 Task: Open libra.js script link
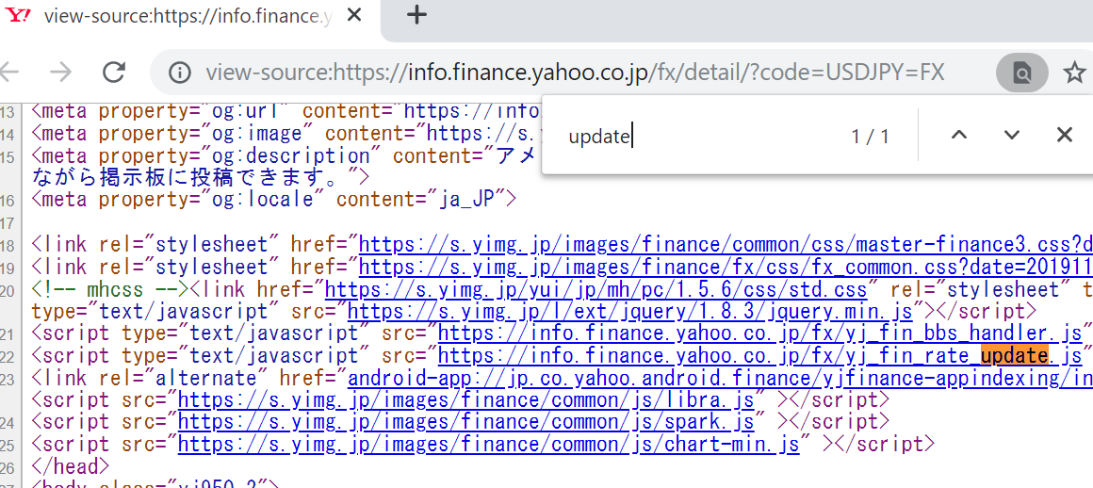[466, 400]
